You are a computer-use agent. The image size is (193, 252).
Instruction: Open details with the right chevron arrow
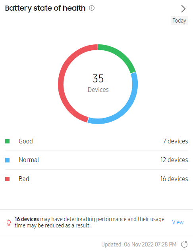pos(183,9)
